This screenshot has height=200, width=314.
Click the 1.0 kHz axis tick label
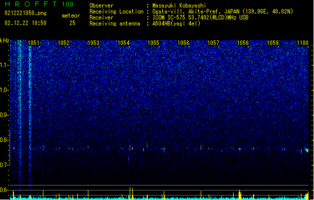tap(4, 90)
